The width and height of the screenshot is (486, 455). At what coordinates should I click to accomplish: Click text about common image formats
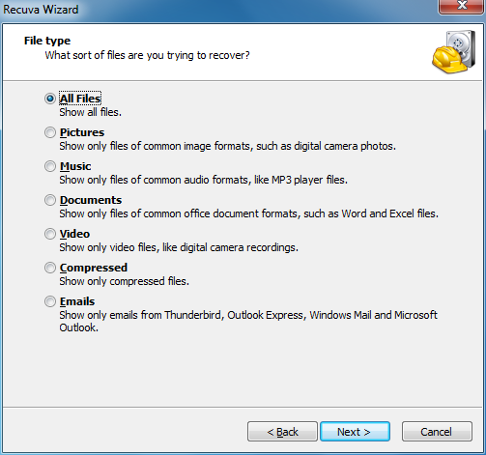coord(227,146)
